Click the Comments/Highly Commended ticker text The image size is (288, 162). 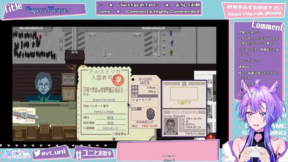tap(163, 12)
